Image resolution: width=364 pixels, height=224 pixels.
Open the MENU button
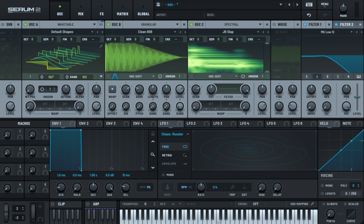tap(325, 5)
